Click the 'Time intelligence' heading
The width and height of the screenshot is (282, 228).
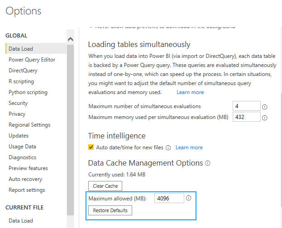117,136
